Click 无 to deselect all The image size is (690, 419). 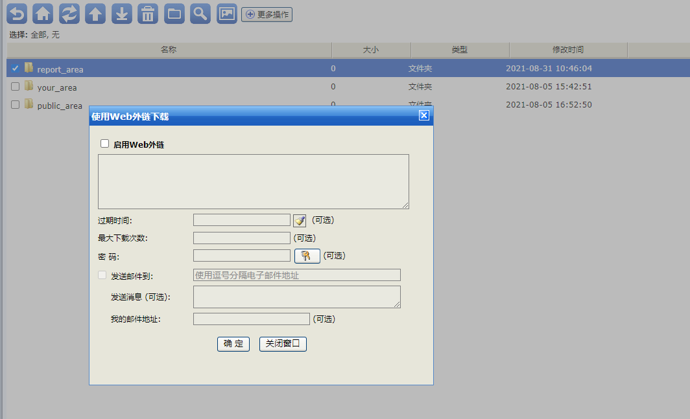point(56,35)
